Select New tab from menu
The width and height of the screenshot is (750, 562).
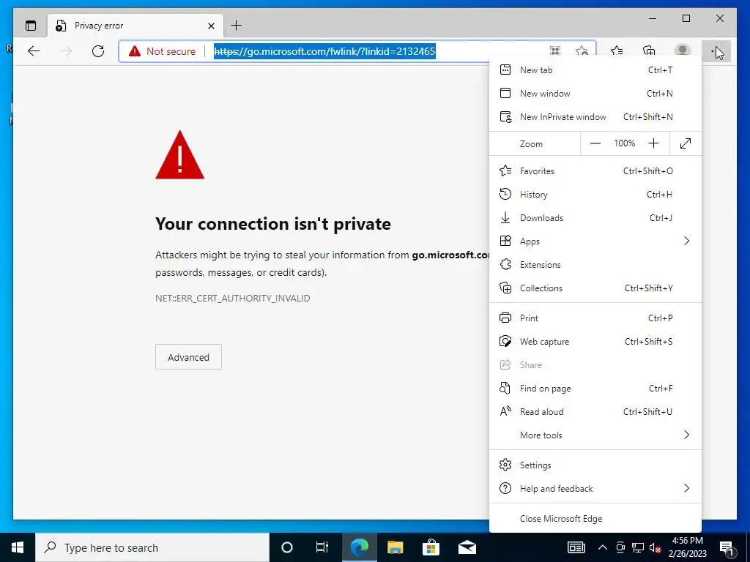595,70
